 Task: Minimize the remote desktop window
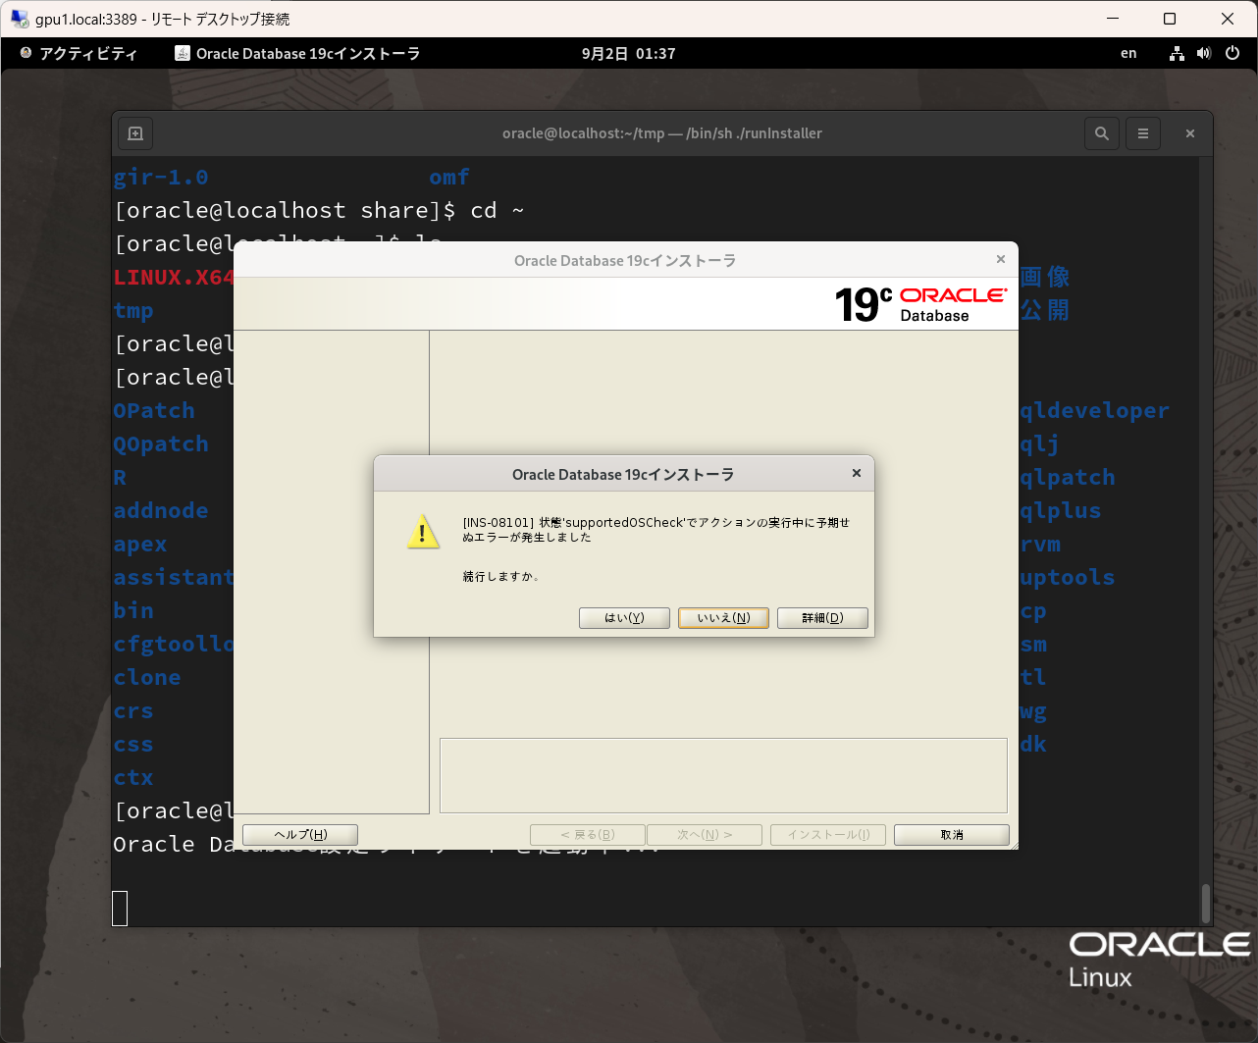pyautogui.click(x=1113, y=19)
